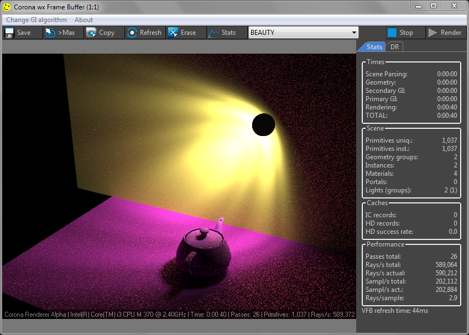Viewport: 469px width, 335px height.
Task: Click the Rays/sample value 2.9
Action: [453, 298]
